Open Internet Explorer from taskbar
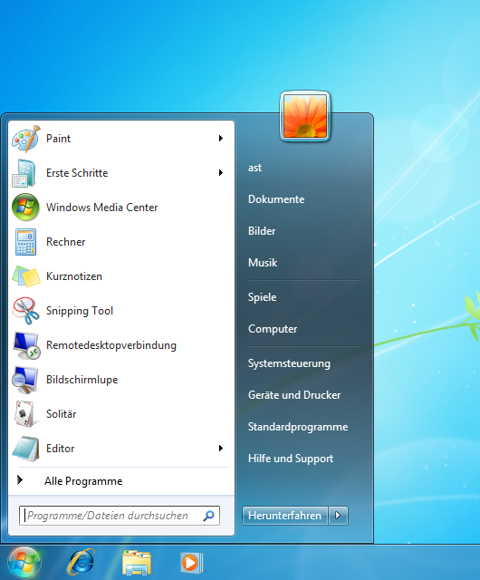The height and width of the screenshot is (580, 480). (81, 562)
